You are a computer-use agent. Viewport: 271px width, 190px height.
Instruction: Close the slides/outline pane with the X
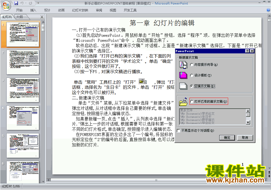[x=42, y=17]
